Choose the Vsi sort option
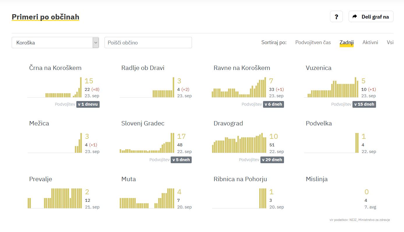 [390, 42]
